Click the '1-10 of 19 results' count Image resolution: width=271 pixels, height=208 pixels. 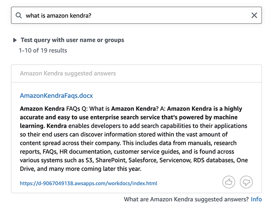coord(43,51)
